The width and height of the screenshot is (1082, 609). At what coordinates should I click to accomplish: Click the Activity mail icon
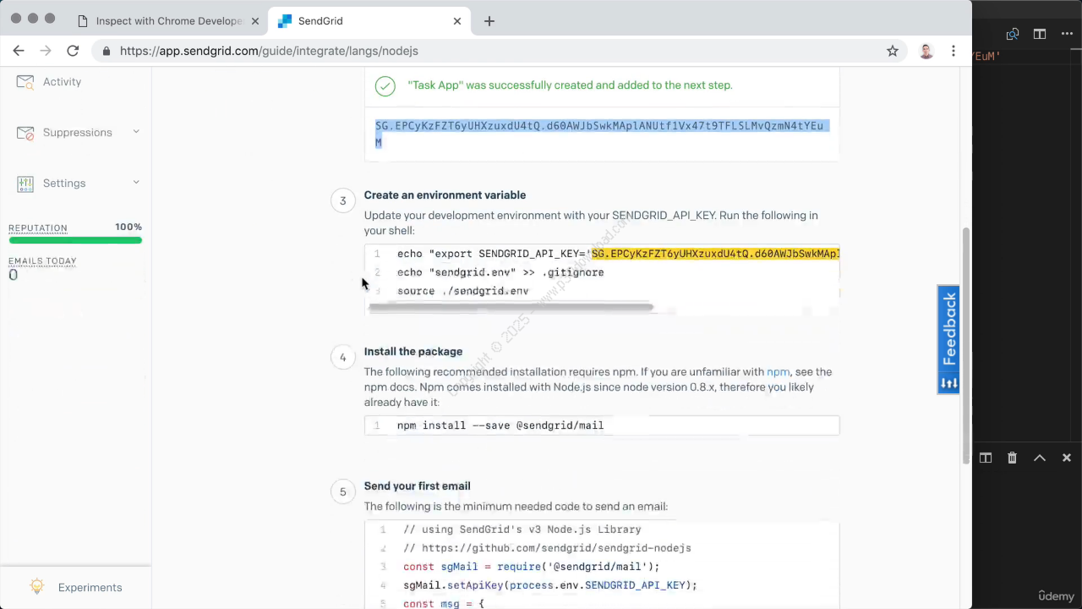26,82
